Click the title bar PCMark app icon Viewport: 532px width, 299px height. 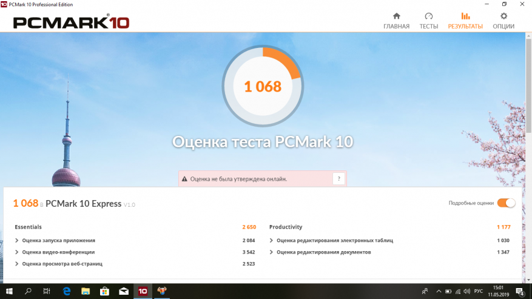[4, 4]
